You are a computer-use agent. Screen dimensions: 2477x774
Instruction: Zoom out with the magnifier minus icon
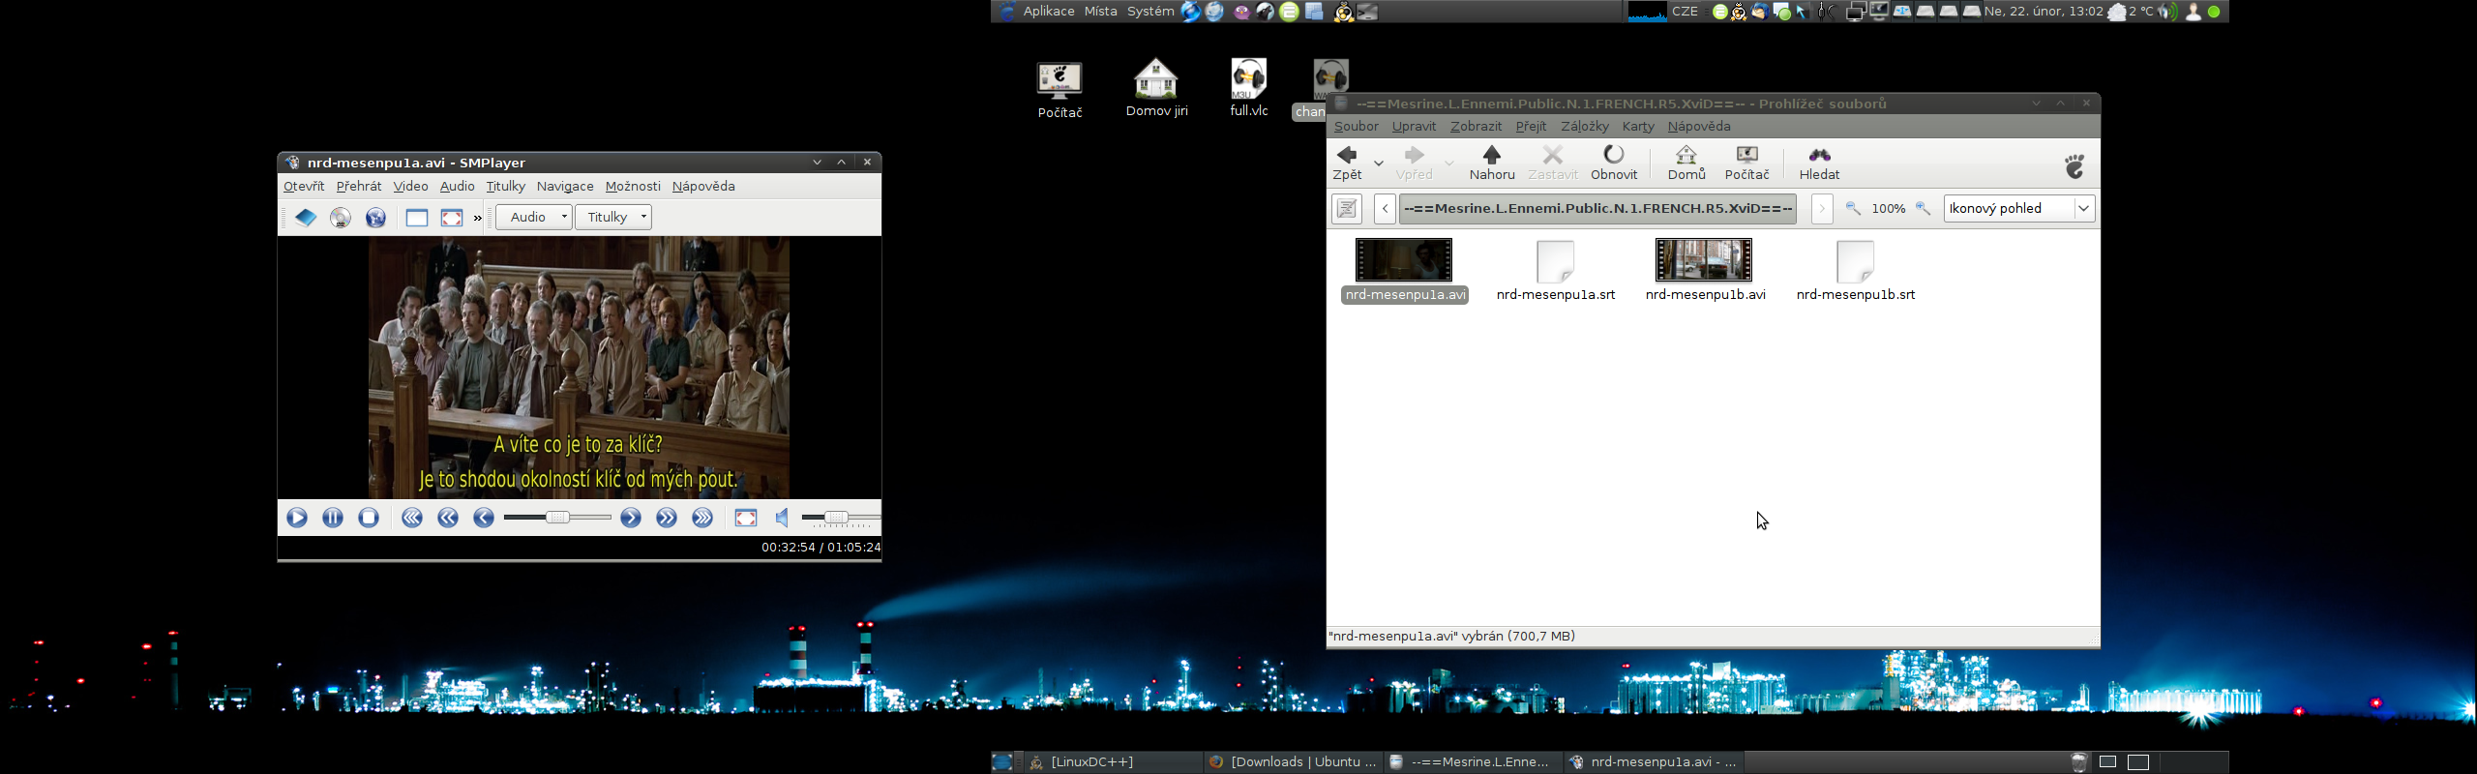1853,209
